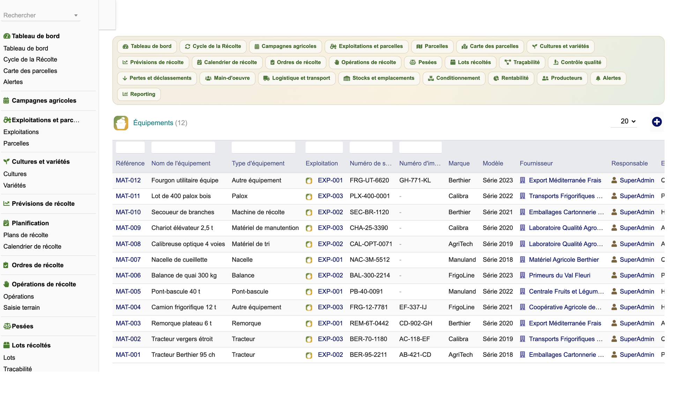Click the hand icon beside Opérations de récolte
This screenshot has width=679, height=420.
6,284
